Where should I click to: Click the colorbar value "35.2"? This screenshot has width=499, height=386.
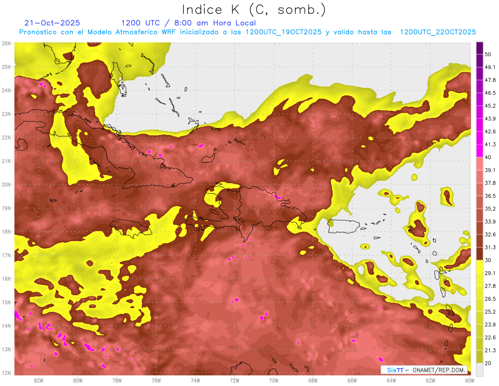point(490,209)
